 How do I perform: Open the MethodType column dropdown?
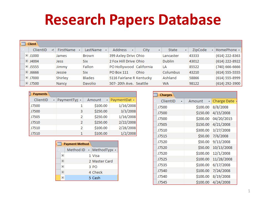(x=116, y=150)
